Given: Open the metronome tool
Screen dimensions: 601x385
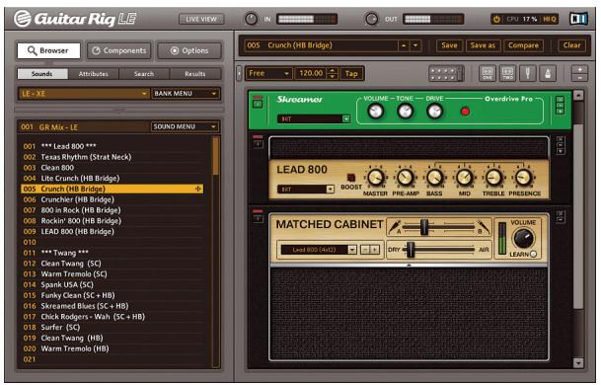Looking at the screenshot, I should coord(548,73).
